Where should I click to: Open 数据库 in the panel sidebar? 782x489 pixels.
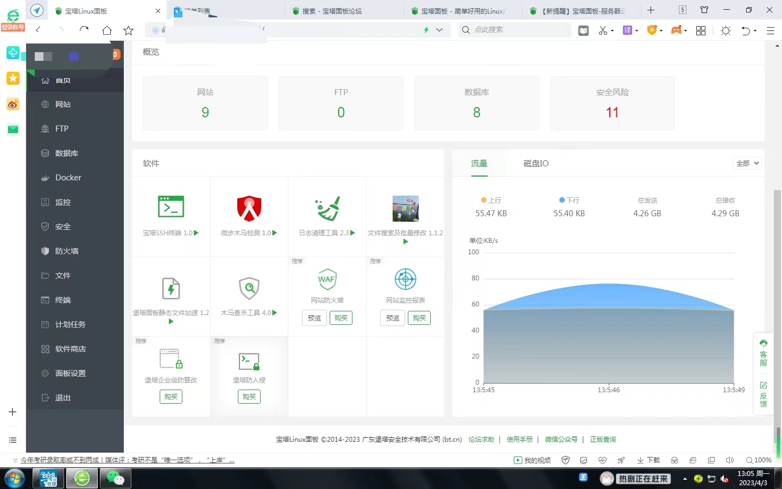[x=75, y=153]
